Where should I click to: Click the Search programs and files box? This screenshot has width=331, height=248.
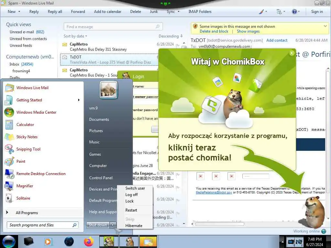pyautogui.click(x=42, y=225)
